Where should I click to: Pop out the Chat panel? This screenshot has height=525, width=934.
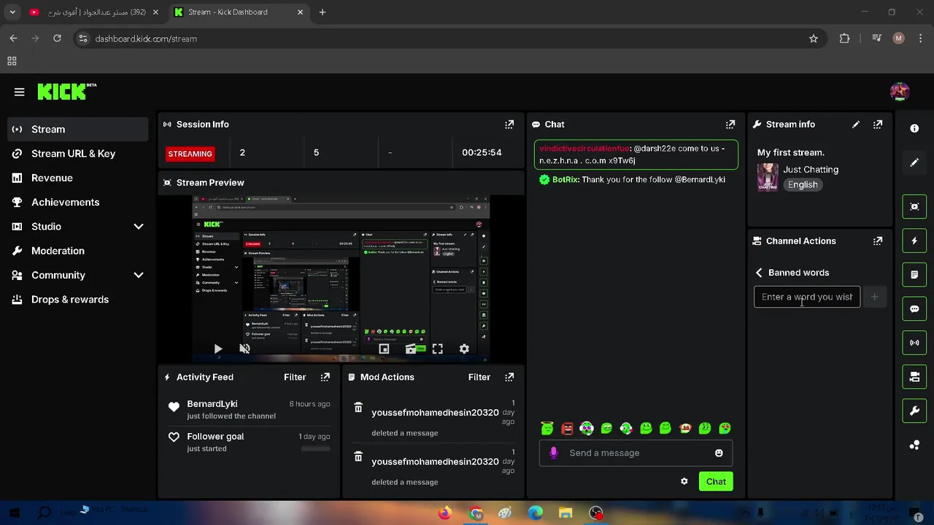click(730, 125)
